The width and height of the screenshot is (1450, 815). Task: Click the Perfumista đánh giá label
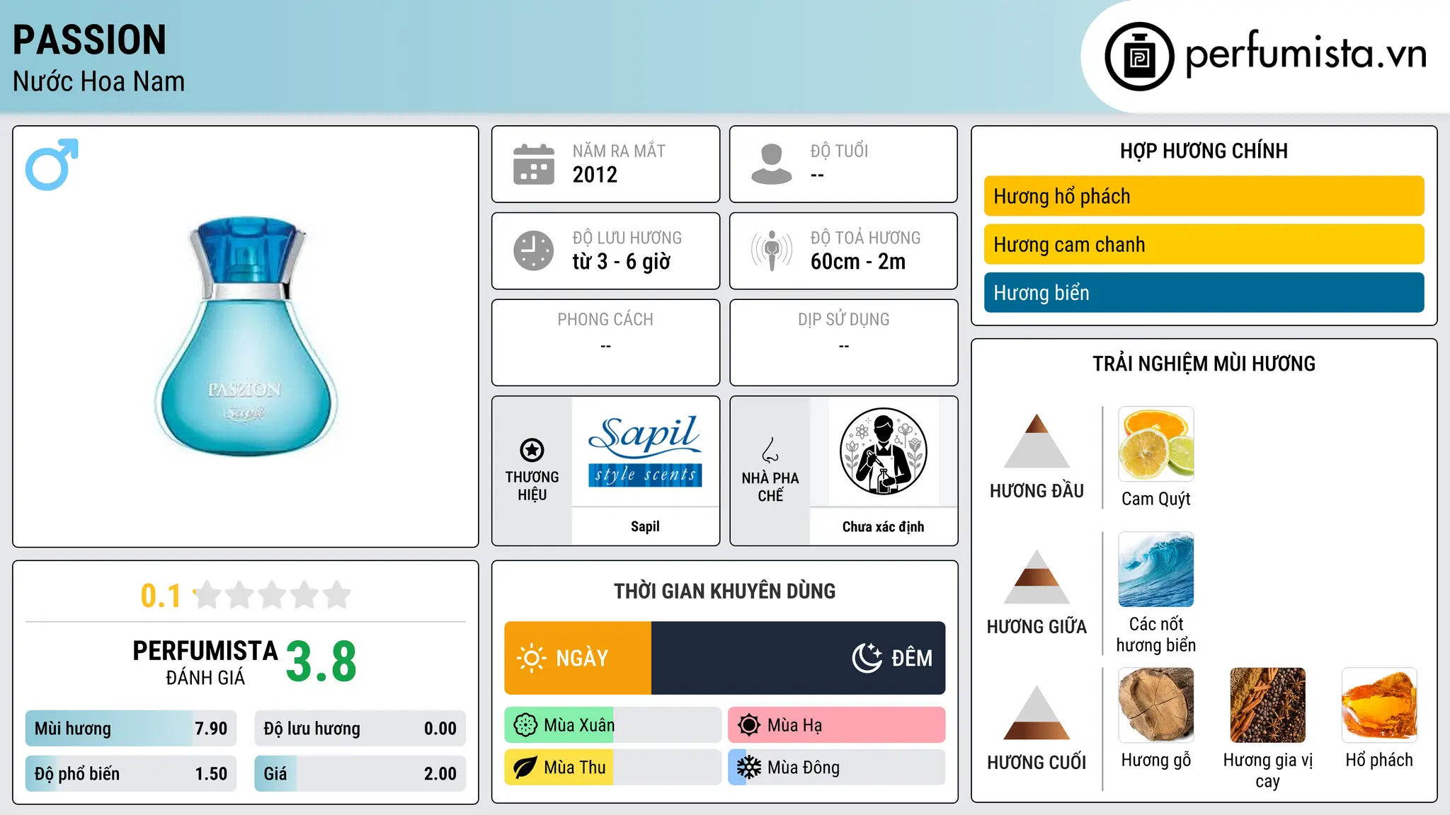tap(205, 662)
